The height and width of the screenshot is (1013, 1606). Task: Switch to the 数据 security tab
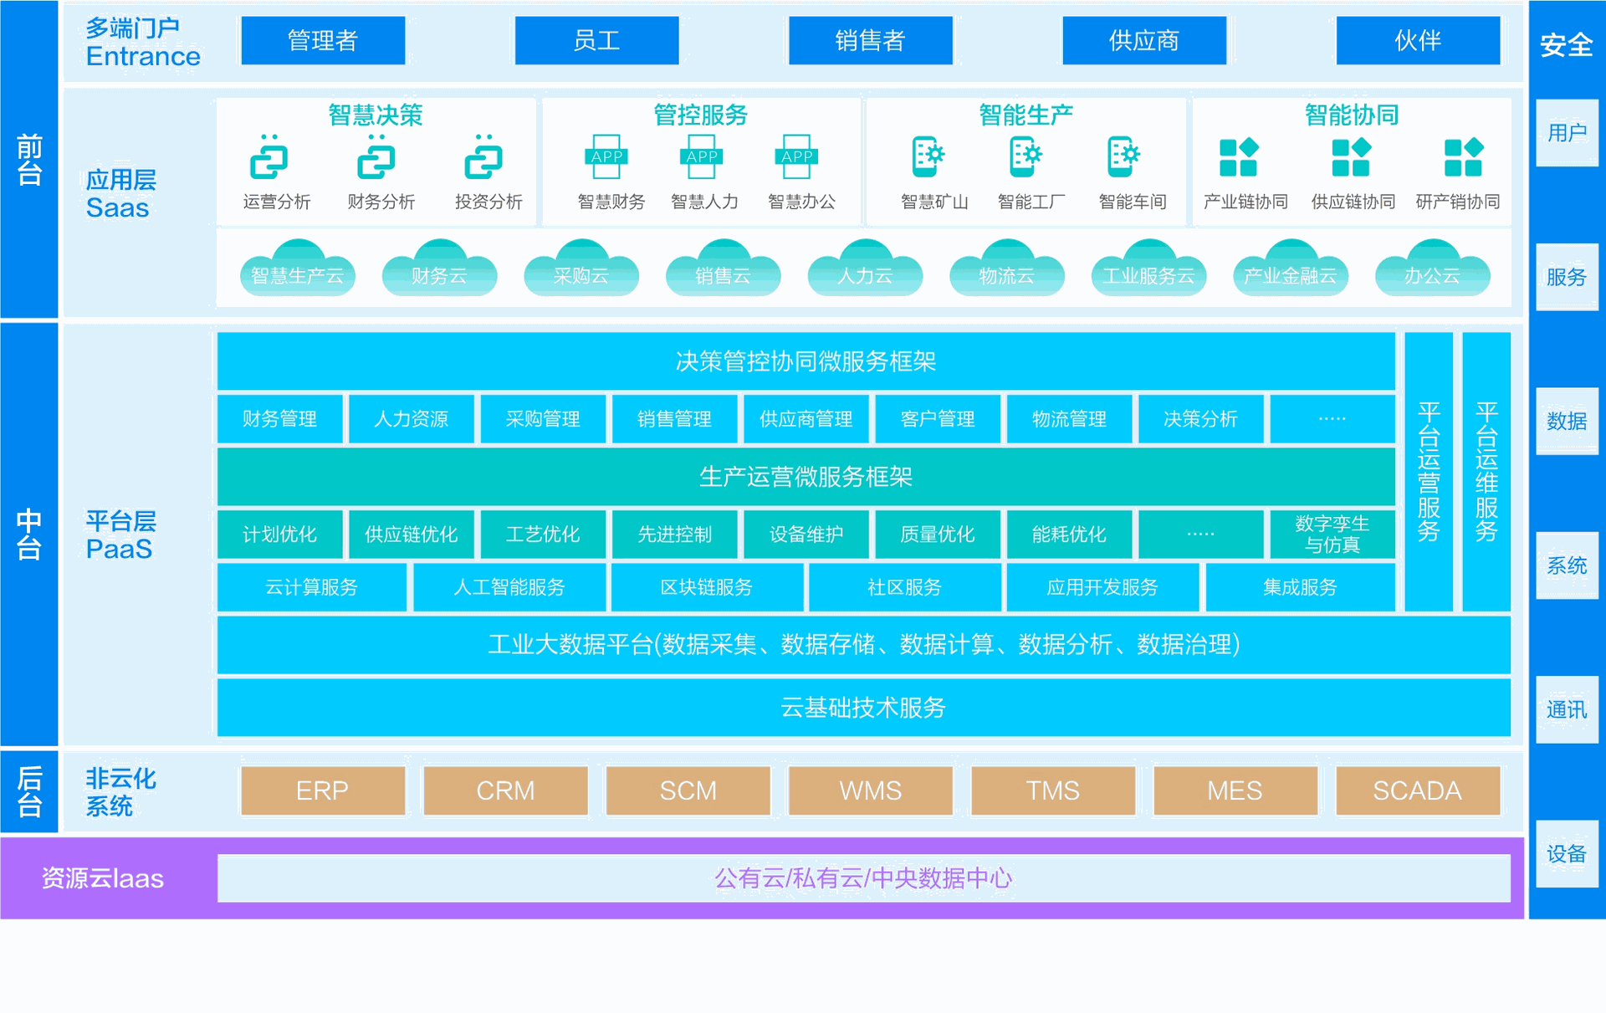[1567, 421]
